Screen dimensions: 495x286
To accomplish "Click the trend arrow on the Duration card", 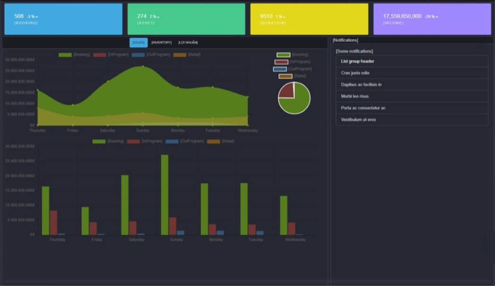I will 284,17.
